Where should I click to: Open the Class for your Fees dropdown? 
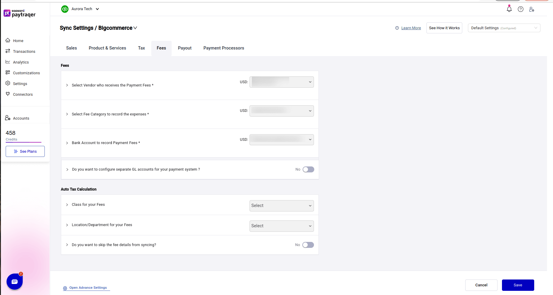[281, 206]
